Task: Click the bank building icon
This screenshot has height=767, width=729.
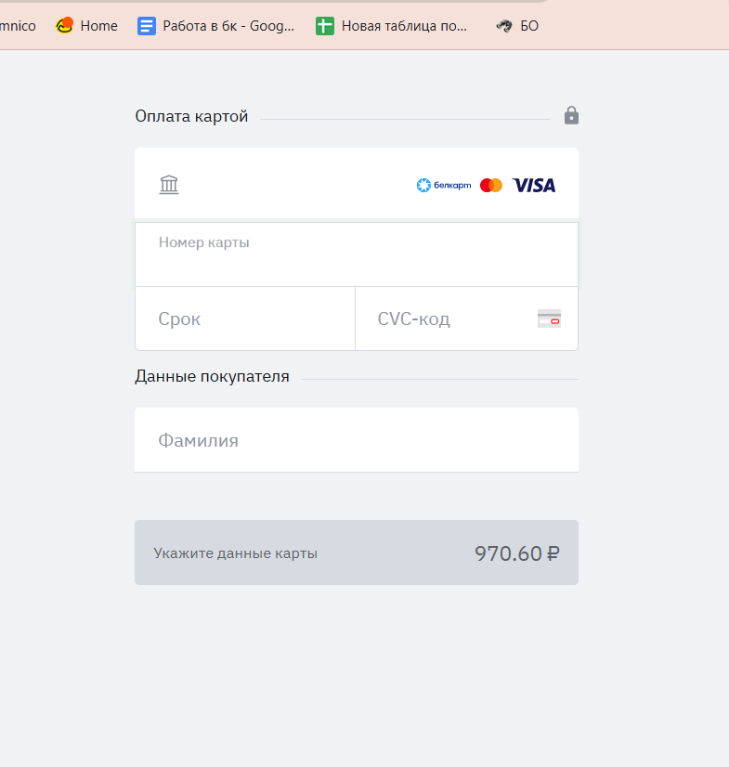Action: (169, 184)
